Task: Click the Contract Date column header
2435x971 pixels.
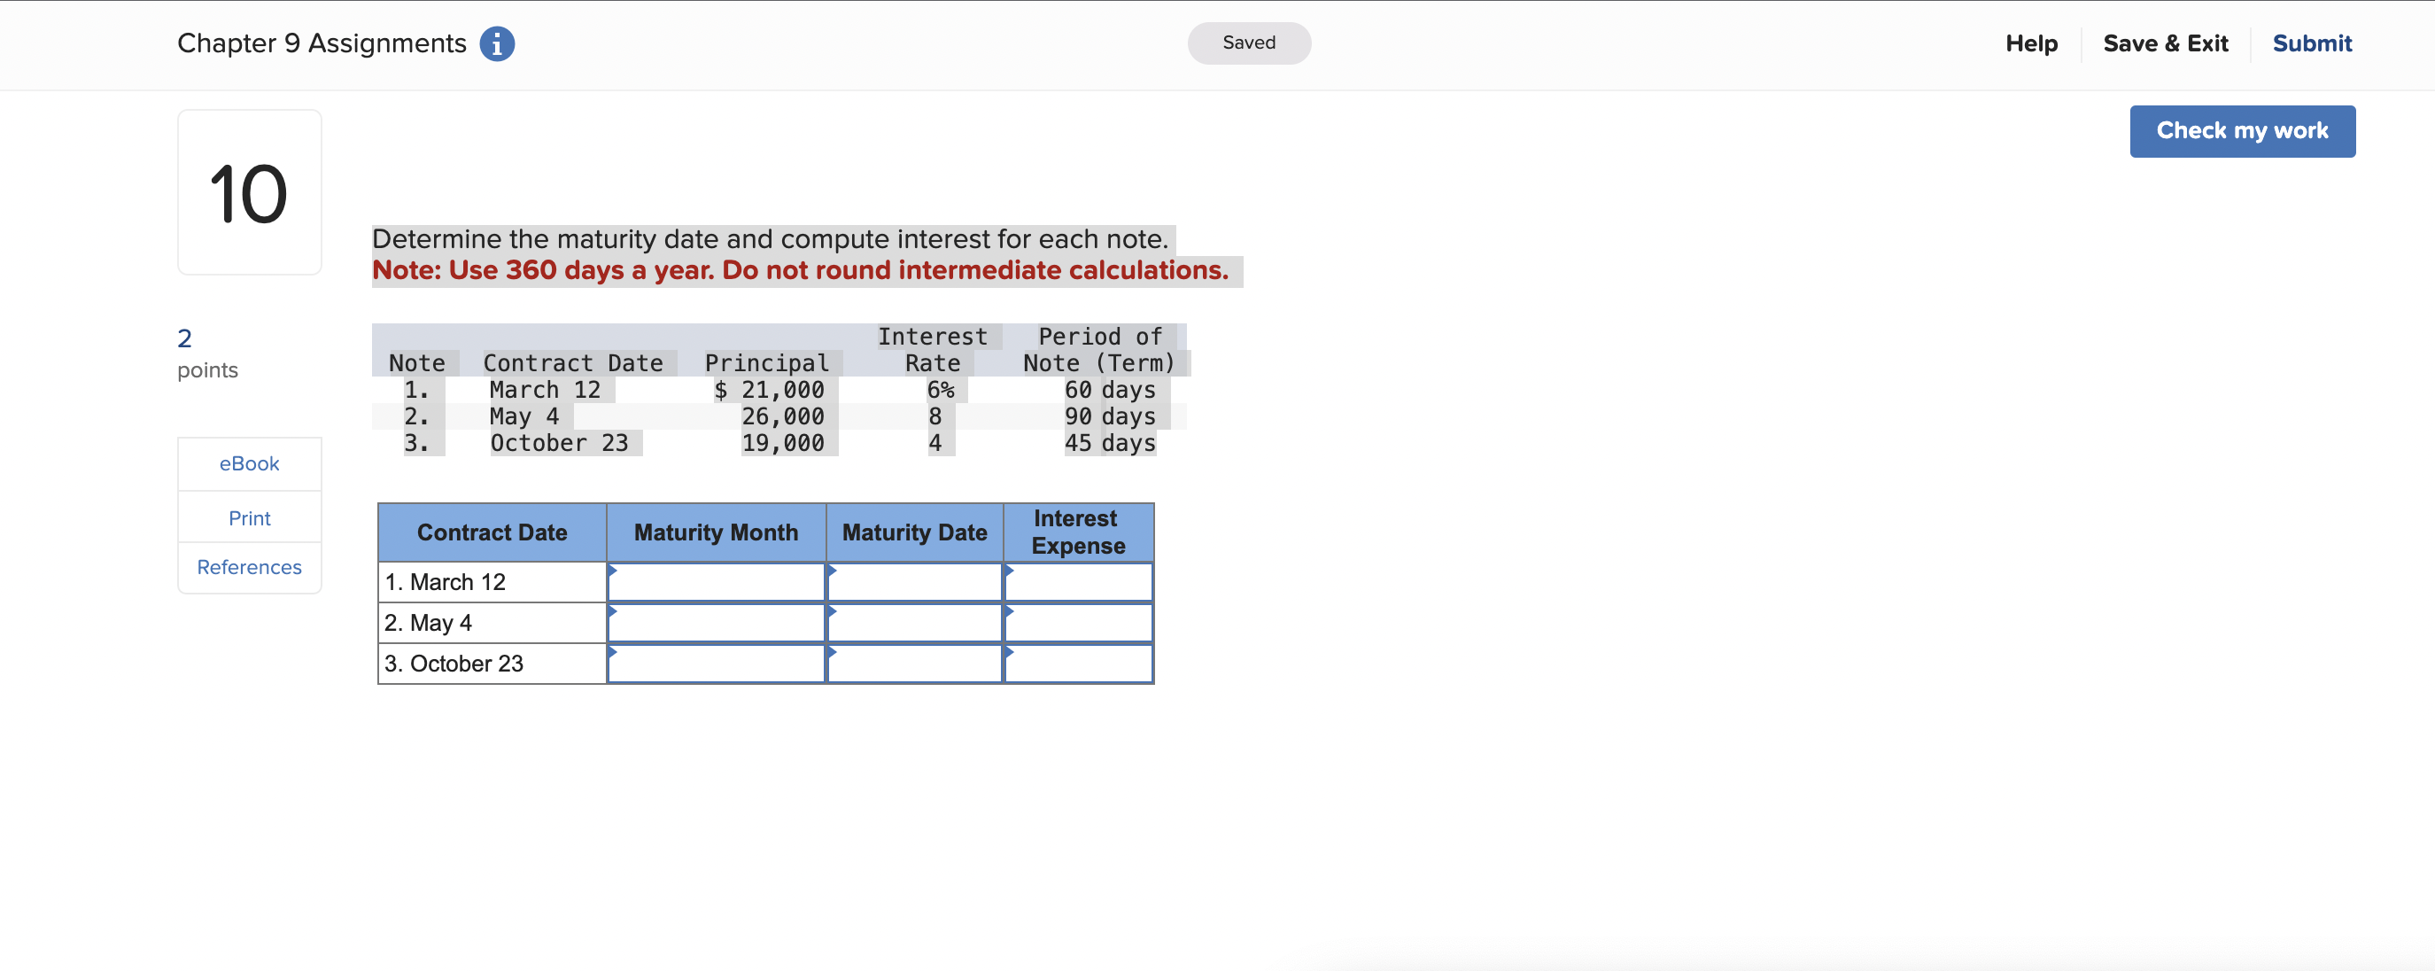Action: pos(492,532)
